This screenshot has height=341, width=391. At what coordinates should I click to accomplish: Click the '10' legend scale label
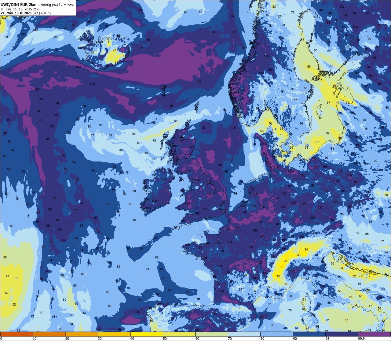[x=35, y=338]
